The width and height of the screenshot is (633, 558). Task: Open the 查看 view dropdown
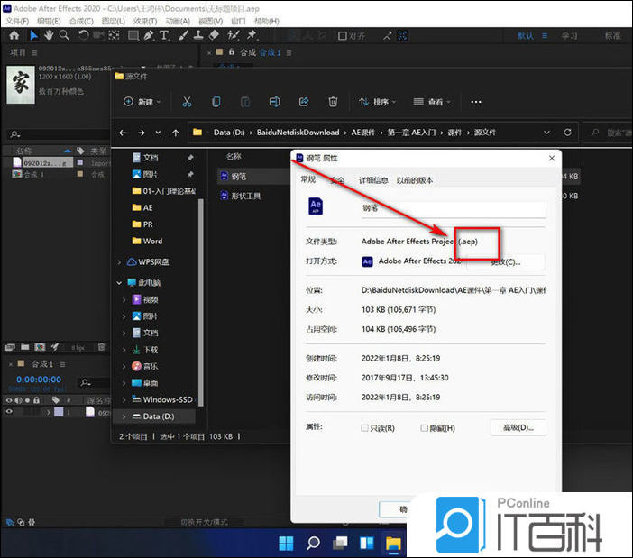tap(434, 102)
